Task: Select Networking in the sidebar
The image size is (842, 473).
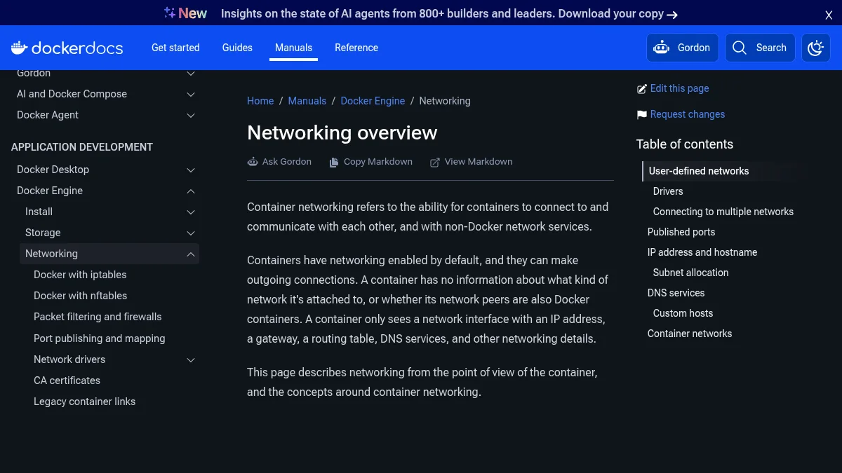Action: click(x=51, y=254)
